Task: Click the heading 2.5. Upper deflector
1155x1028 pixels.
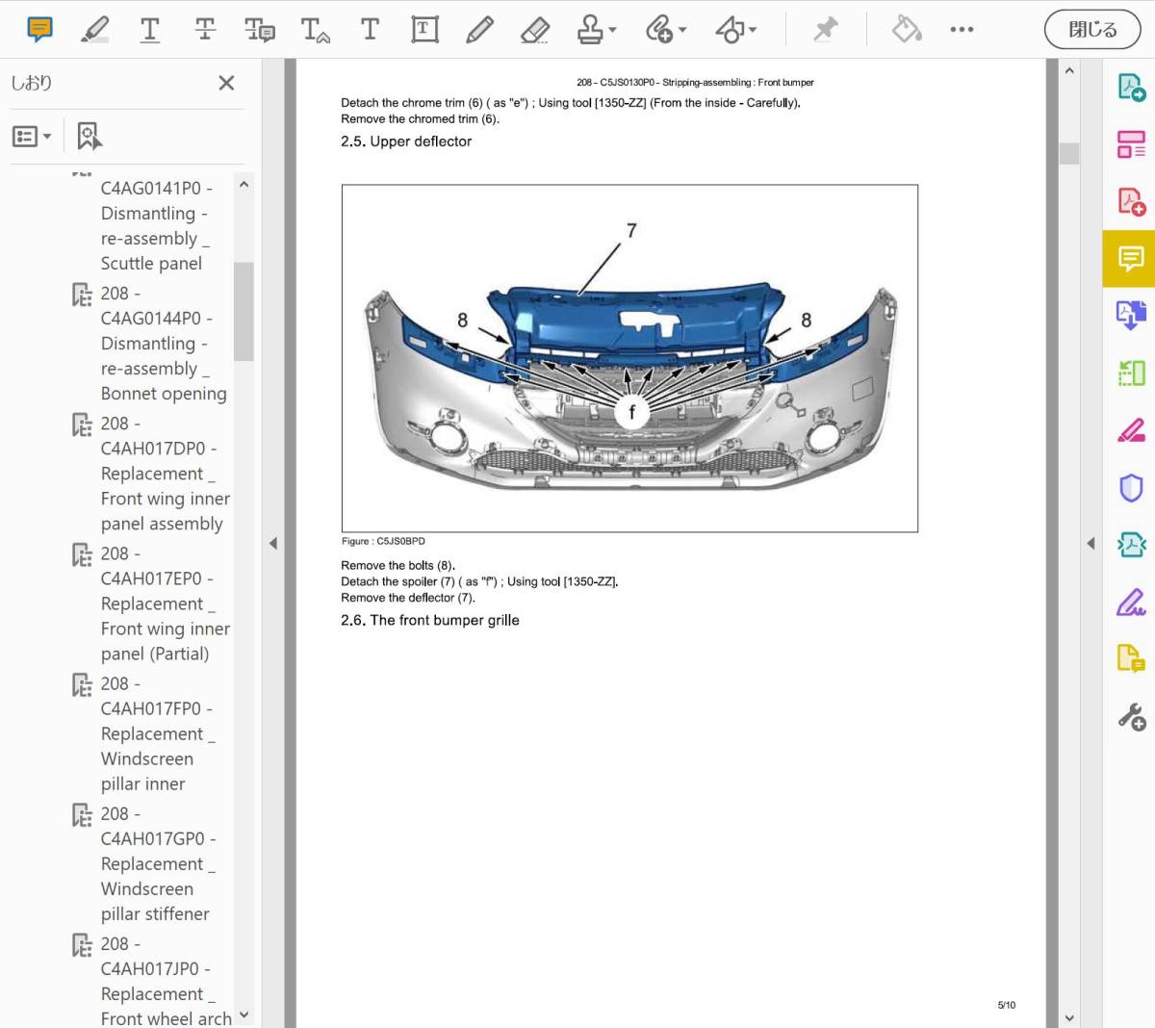Action: point(406,141)
